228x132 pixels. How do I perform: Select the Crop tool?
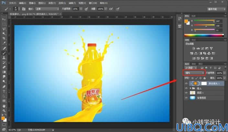4,38
